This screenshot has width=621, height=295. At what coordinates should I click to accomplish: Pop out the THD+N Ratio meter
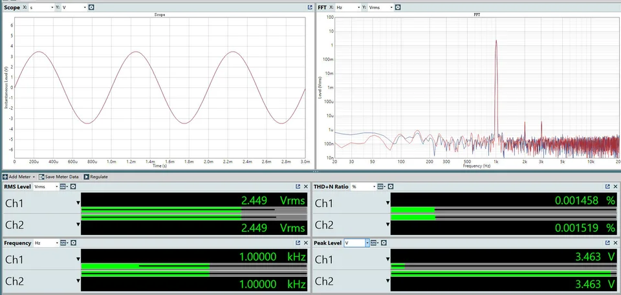tap(607, 186)
